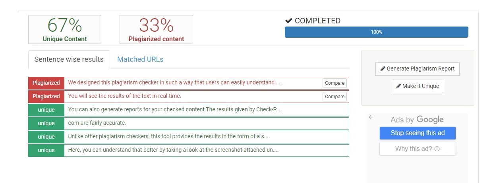
Task: Click the COMPLETED checkmark icon
Action: tap(289, 21)
